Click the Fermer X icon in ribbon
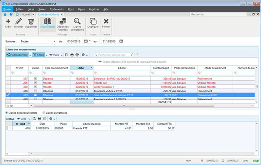 106,21
